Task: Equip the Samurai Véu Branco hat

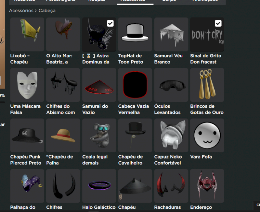Action: point(171,34)
